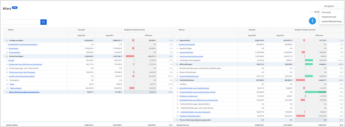Click Vorläufiges Jahresergebnis +232 % value
The height and width of the screenshot is (127, 345).
[340, 60]
